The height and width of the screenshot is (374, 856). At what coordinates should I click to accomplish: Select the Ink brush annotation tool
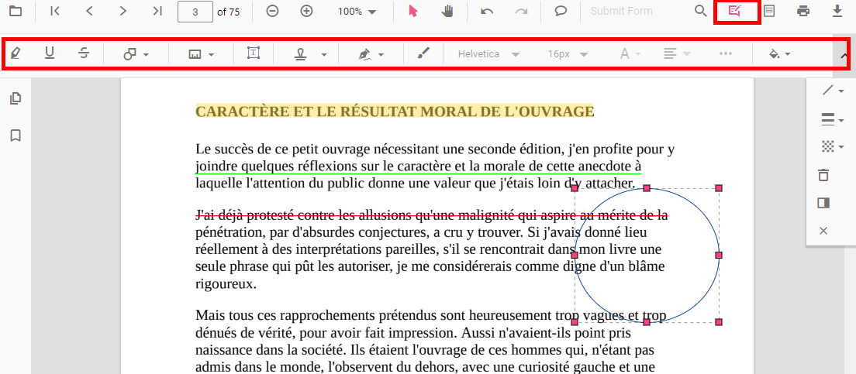click(423, 53)
